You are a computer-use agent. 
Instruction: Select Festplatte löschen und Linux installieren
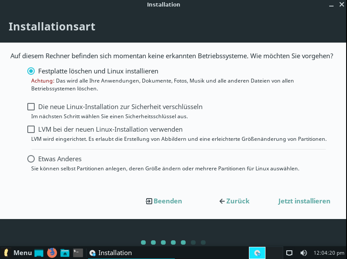click(31, 71)
